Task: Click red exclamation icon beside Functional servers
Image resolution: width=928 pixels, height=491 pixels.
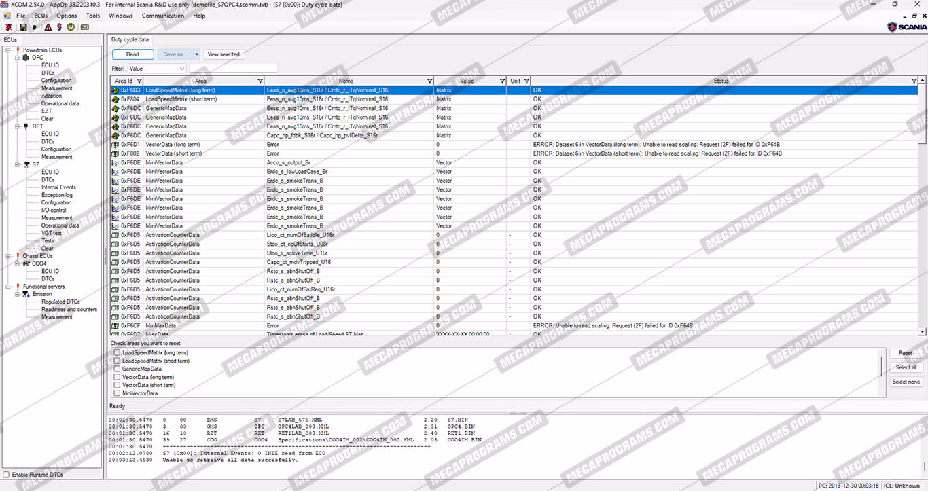Action: point(18,287)
